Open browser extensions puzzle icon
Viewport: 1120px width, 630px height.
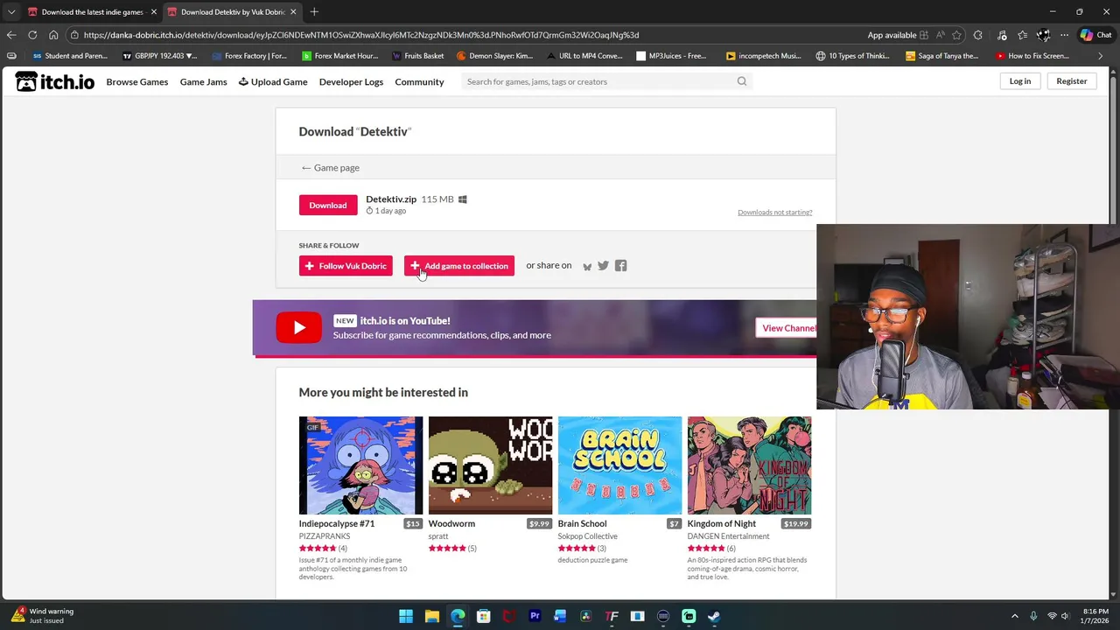coord(978,35)
